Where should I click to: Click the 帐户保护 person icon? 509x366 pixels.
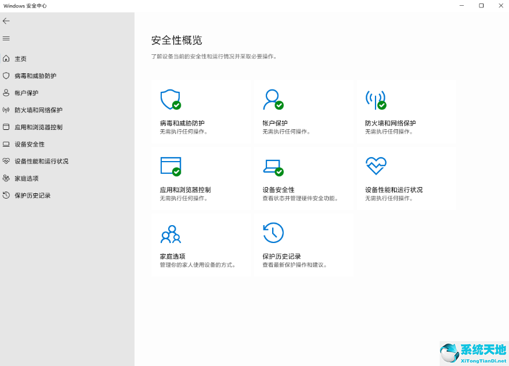point(273,99)
